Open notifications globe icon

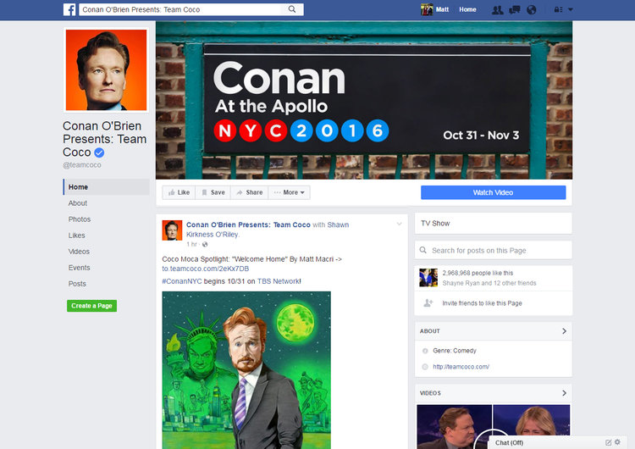point(532,9)
